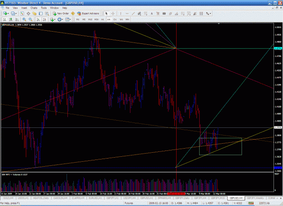Viewport: 283px width, 206px height.
Task: Set timeframe to W1
Action: click(121, 19)
